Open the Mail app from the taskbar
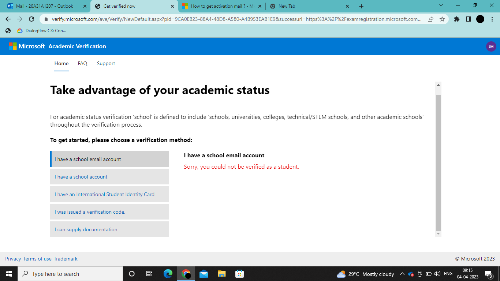 [x=204, y=274]
